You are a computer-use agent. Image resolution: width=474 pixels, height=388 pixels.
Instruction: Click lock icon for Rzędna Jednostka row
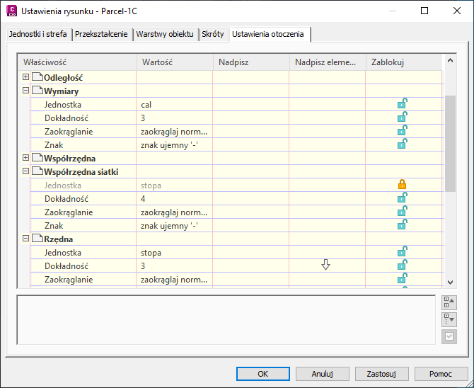click(x=402, y=253)
